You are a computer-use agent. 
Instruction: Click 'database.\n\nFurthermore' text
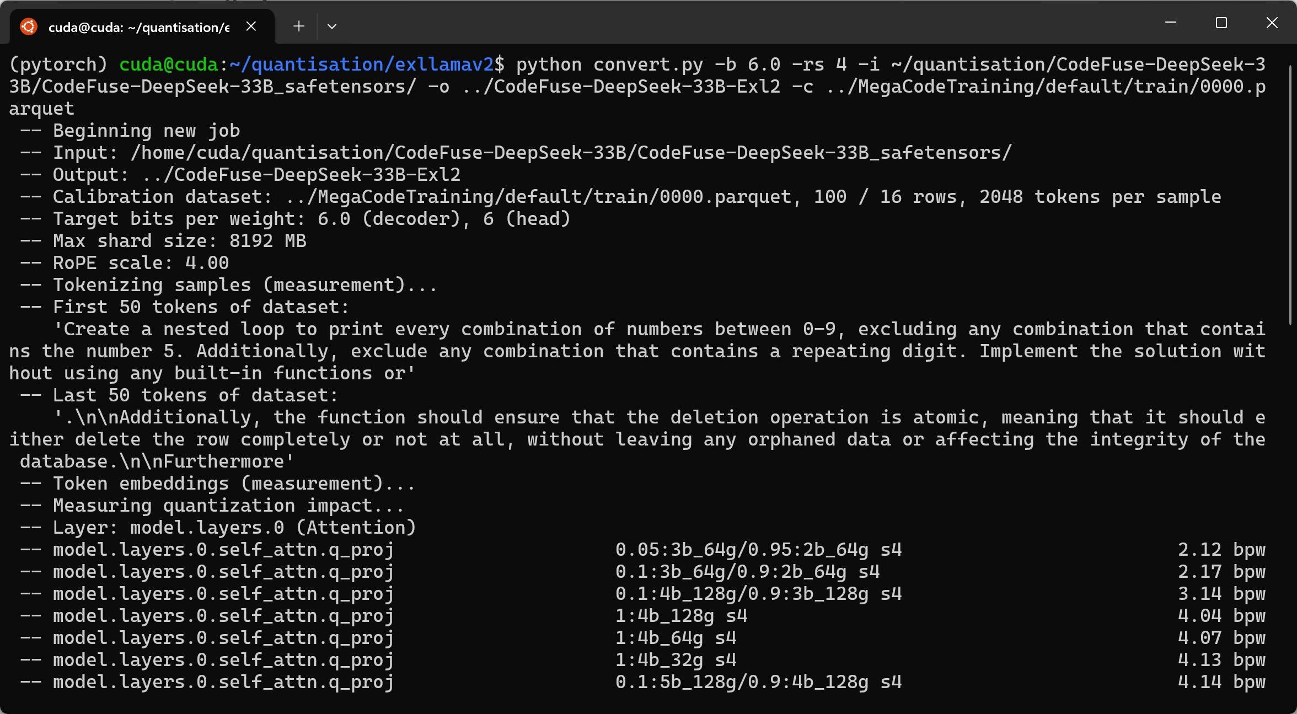click(x=152, y=461)
